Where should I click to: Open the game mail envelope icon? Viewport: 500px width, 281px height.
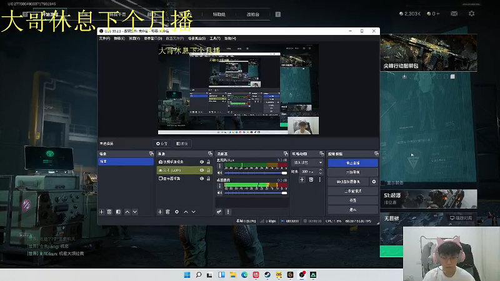click(454, 14)
